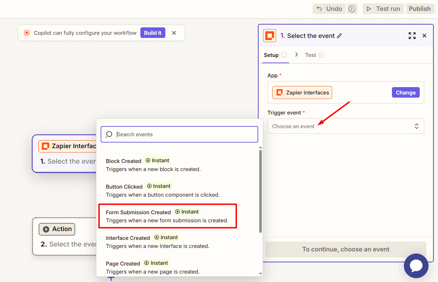
Task: Click the chevron between Setup and Test
Action: tap(297, 55)
